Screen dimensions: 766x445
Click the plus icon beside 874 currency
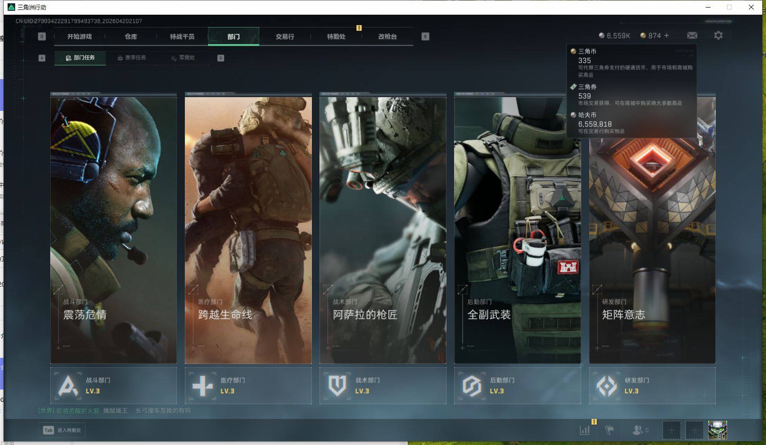666,36
